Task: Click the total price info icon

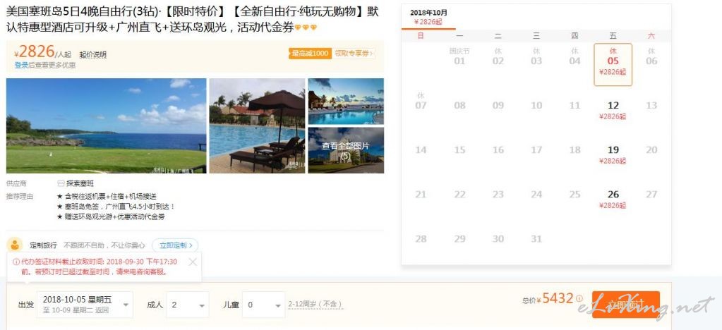Action: pyautogui.click(x=579, y=298)
